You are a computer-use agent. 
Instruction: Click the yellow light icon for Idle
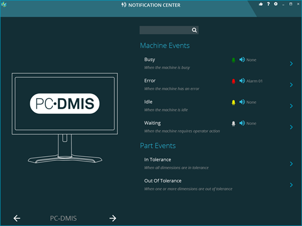coord(233,102)
